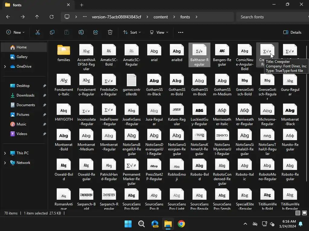Open the clock showing 6:16 AM
The image size is (309, 231).
288,224
